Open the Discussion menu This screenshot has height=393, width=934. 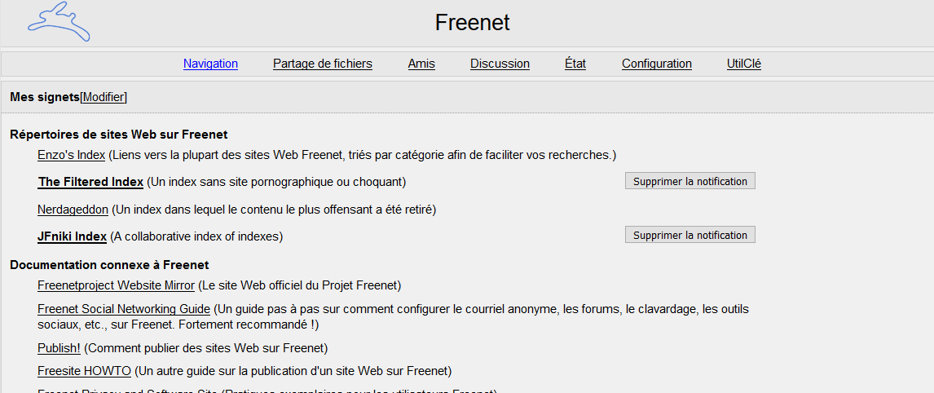500,64
